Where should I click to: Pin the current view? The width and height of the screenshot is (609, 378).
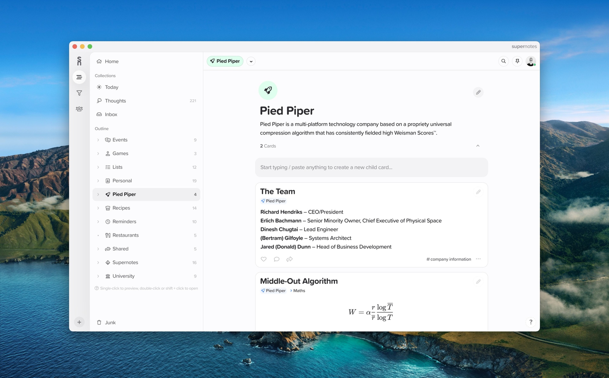point(517,61)
